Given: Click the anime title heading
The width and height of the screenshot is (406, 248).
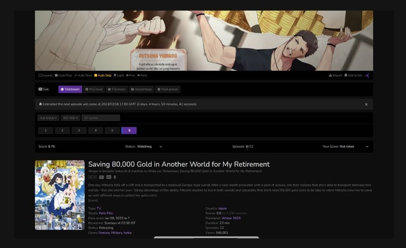Looking at the screenshot, I should pyautogui.click(x=179, y=164).
